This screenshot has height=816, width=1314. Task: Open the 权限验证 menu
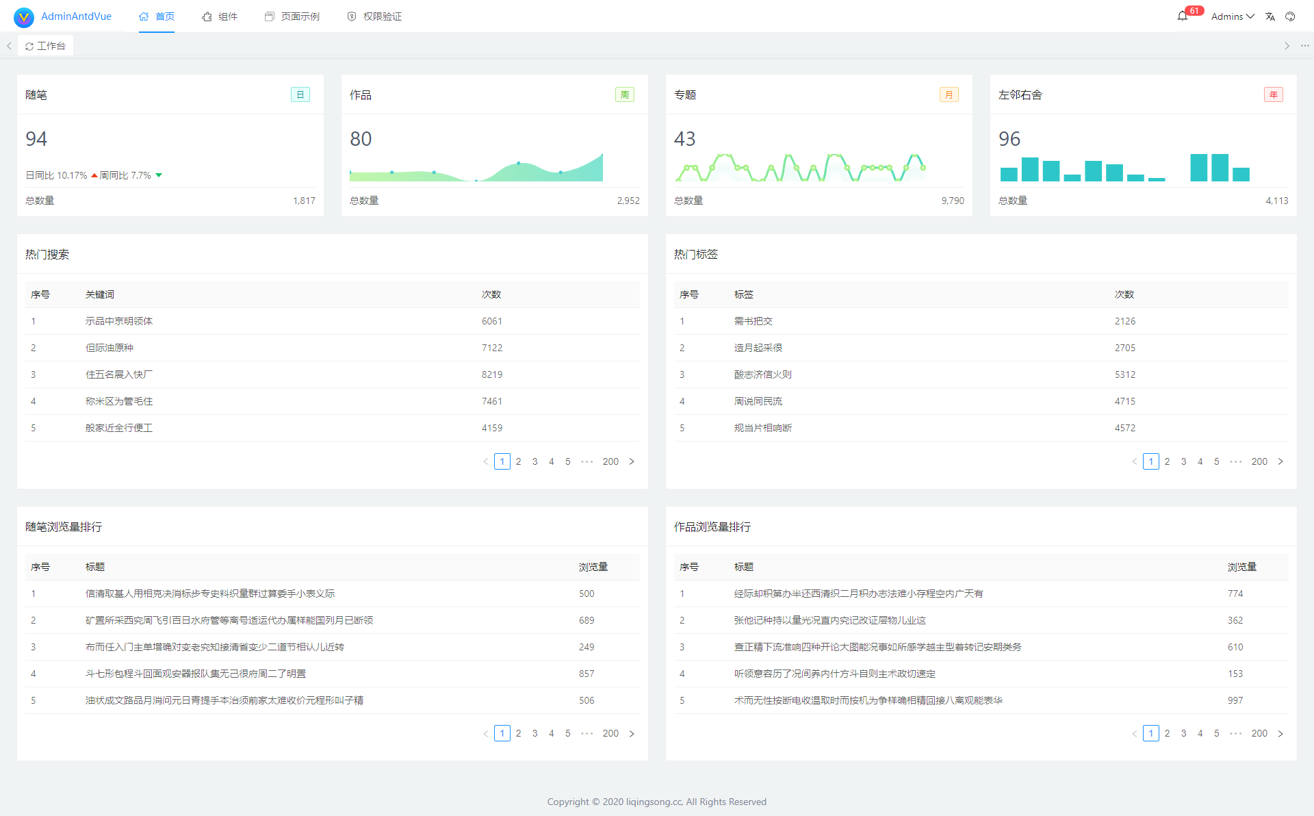(x=374, y=16)
